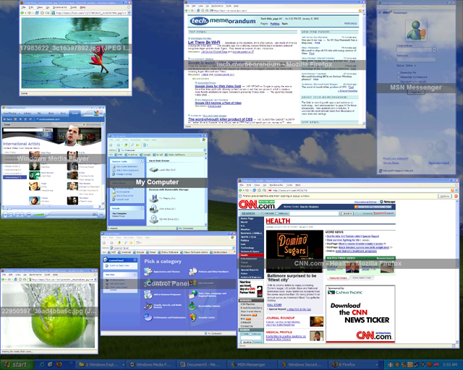Click water lily image in top-left Firefox window

pyautogui.click(x=75, y=53)
